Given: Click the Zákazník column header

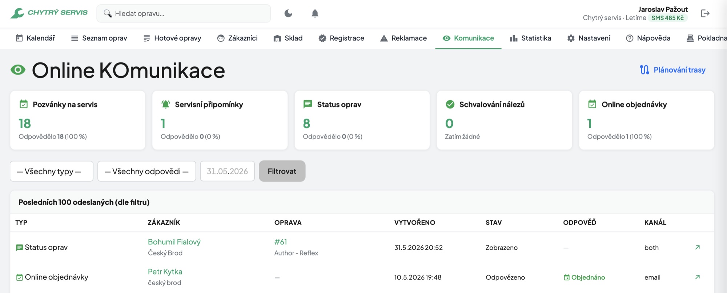Looking at the screenshot, I should 164,223.
